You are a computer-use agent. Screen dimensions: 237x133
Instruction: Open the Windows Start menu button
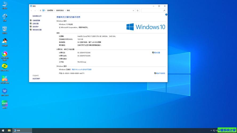(3, 131)
